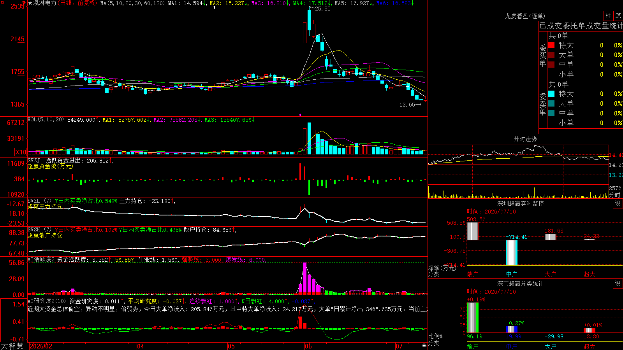Open 设 settings for 深圳超赢实时监控

pos(618,203)
